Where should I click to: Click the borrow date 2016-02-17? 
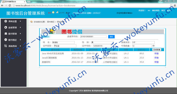tap(77, 62)
